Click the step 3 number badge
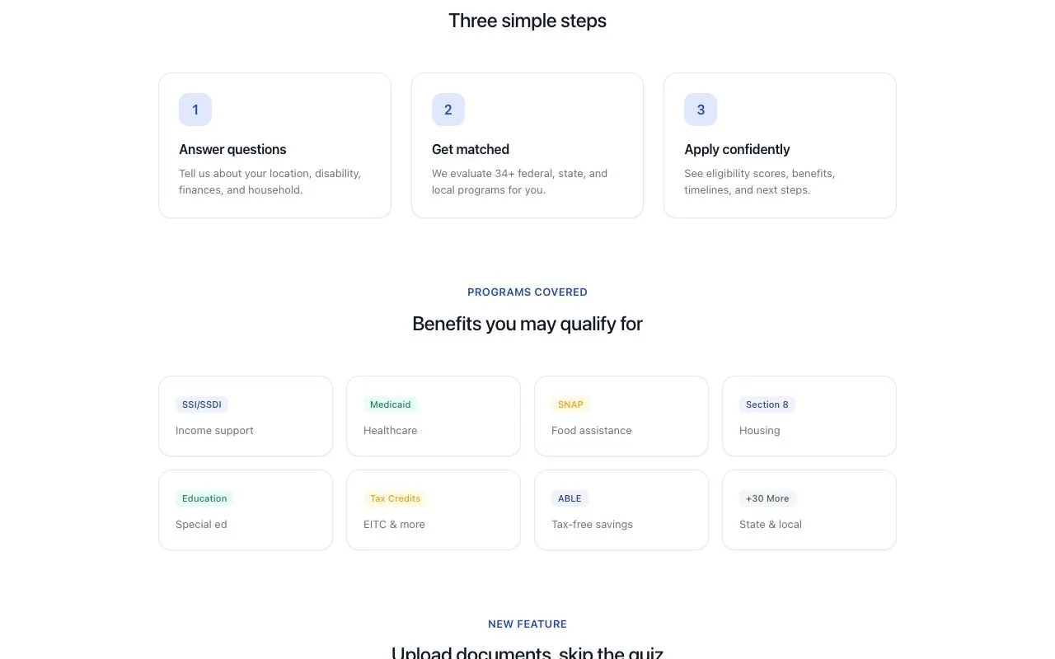The height and width of the screenshot is (659, 1055). [x=701, y=110]
